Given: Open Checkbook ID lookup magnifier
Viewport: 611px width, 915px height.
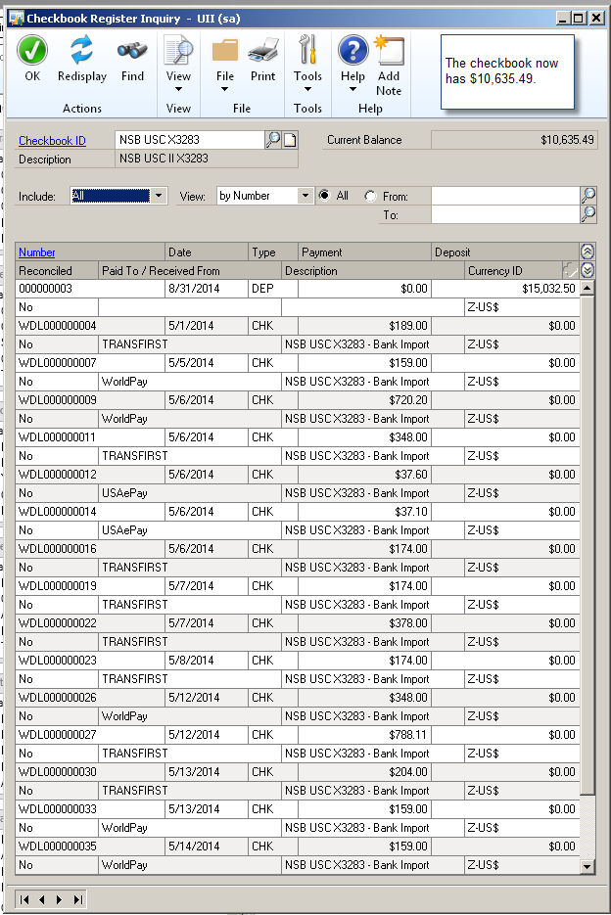Looking at the screenshot, I should [273, 140].
